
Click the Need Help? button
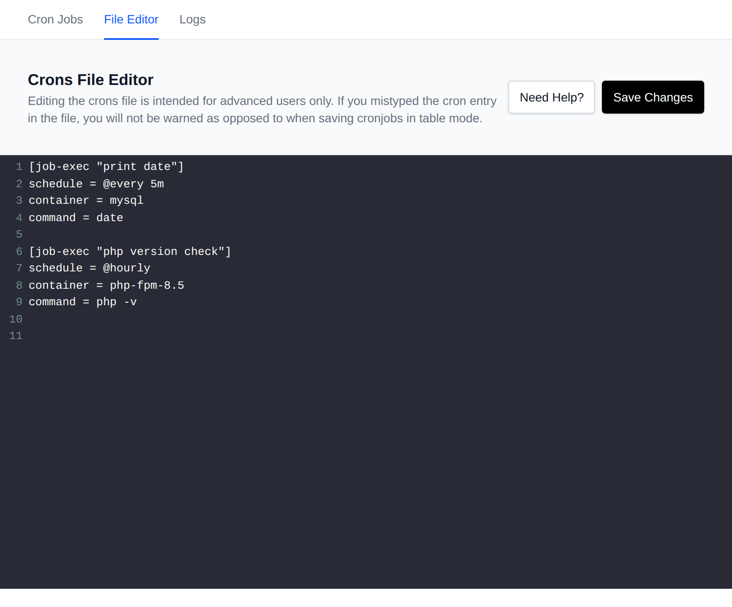coord(551,97)
